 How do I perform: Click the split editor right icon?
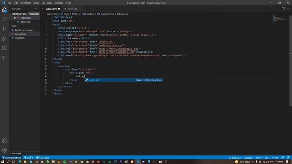[x=283, y=9]
